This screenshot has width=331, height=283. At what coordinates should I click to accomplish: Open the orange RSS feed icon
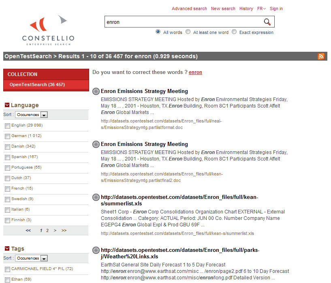tap(321, 56)
